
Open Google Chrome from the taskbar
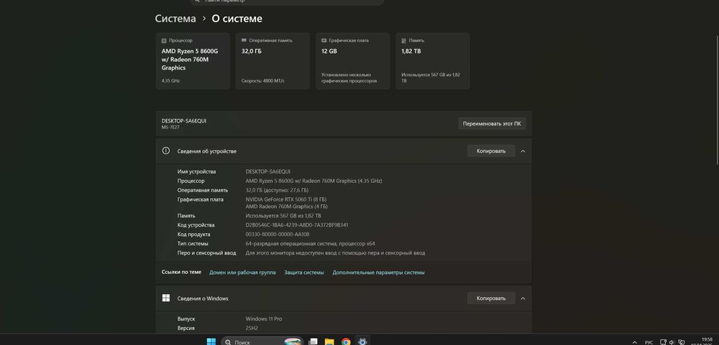[x=346, y=341]
